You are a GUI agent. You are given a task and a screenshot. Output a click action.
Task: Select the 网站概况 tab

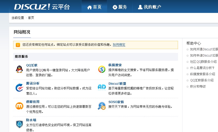click(x=22, y=32)
